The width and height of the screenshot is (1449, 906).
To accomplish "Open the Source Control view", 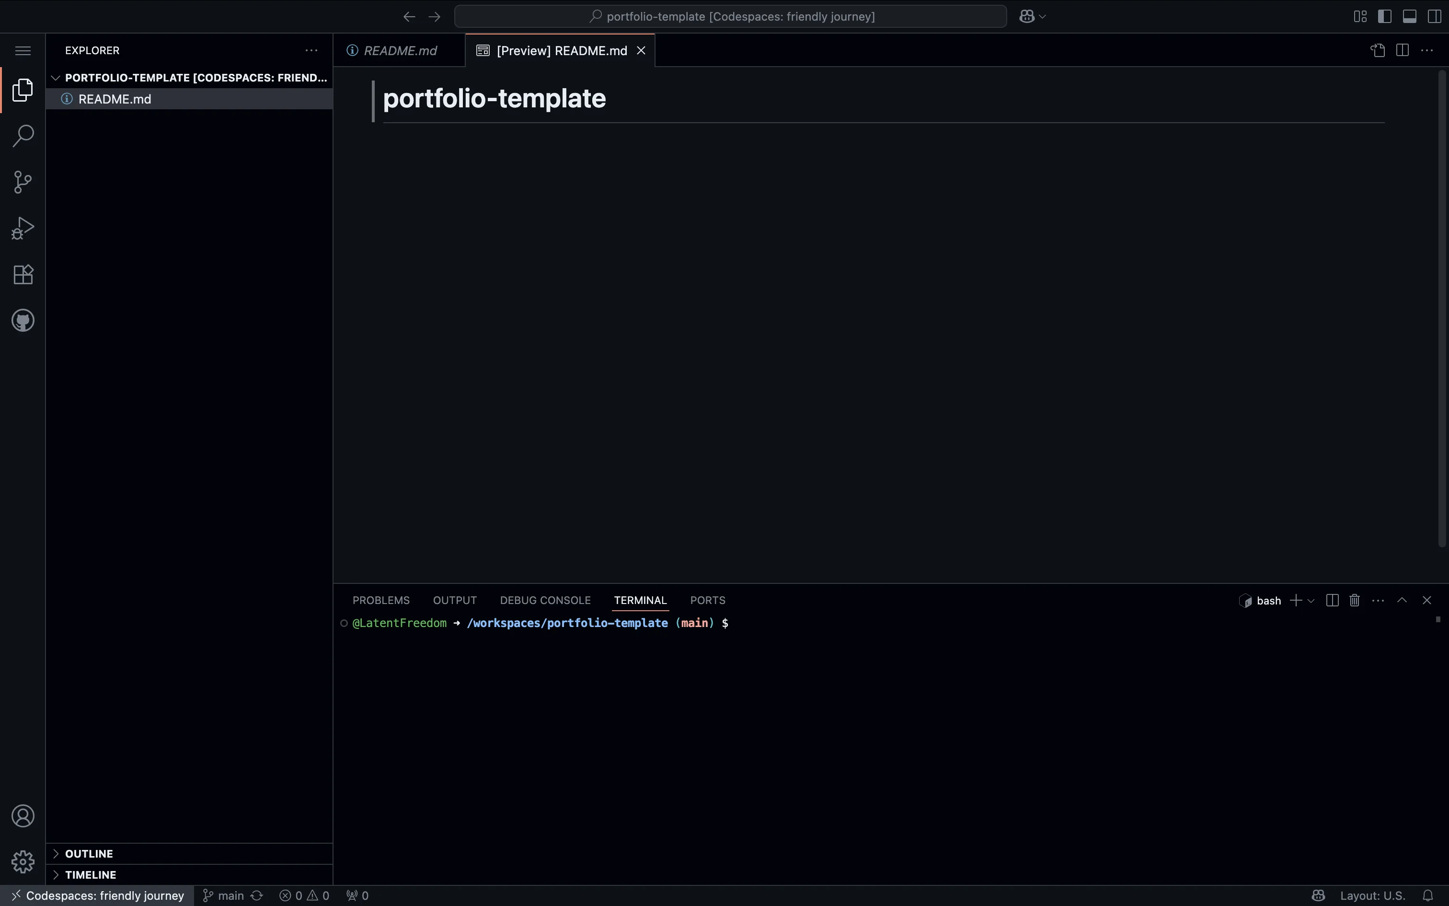I will point(22,182).
